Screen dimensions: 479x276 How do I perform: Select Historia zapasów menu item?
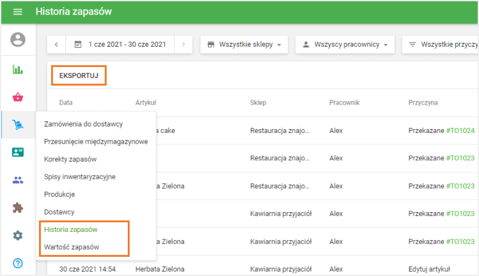coord(71,229)
